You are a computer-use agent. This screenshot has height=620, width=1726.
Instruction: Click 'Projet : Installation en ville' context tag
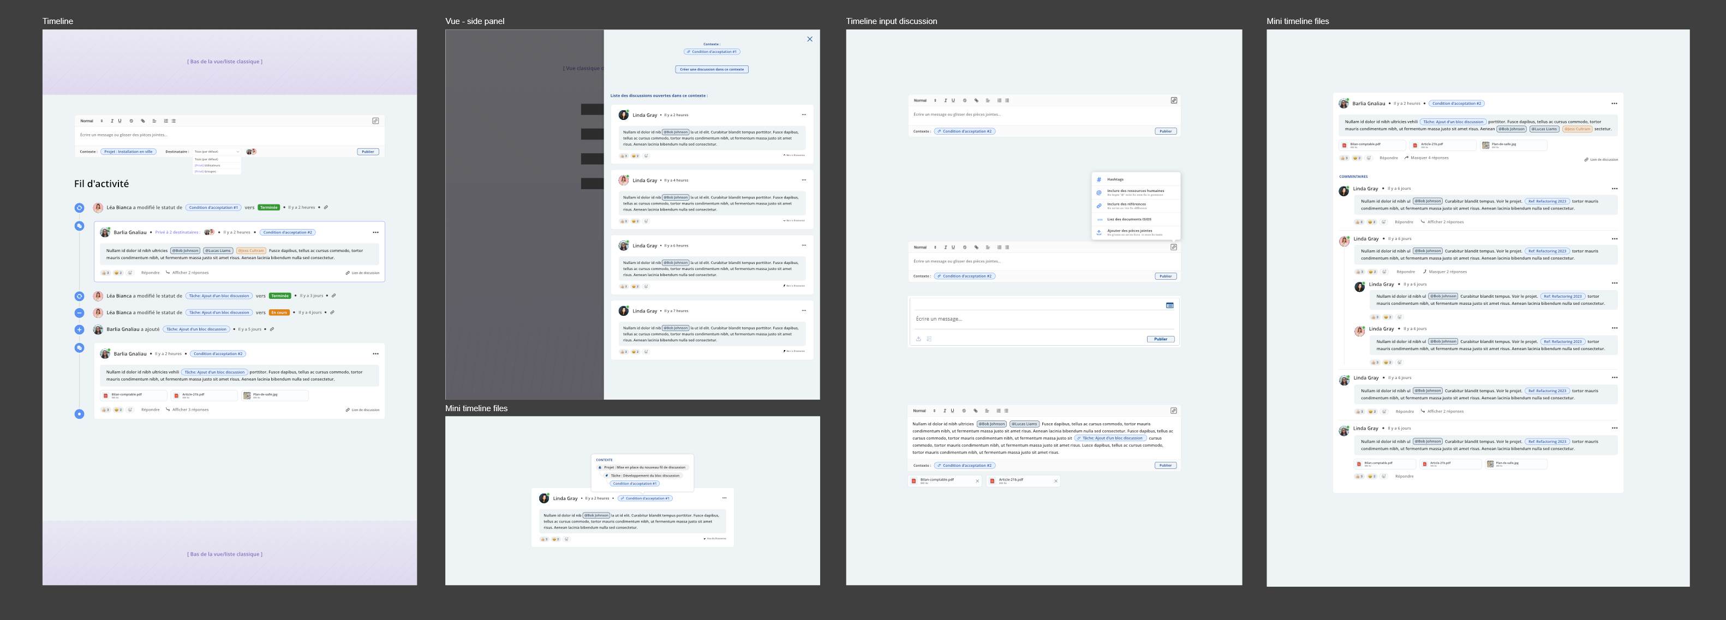coord(128,151)
